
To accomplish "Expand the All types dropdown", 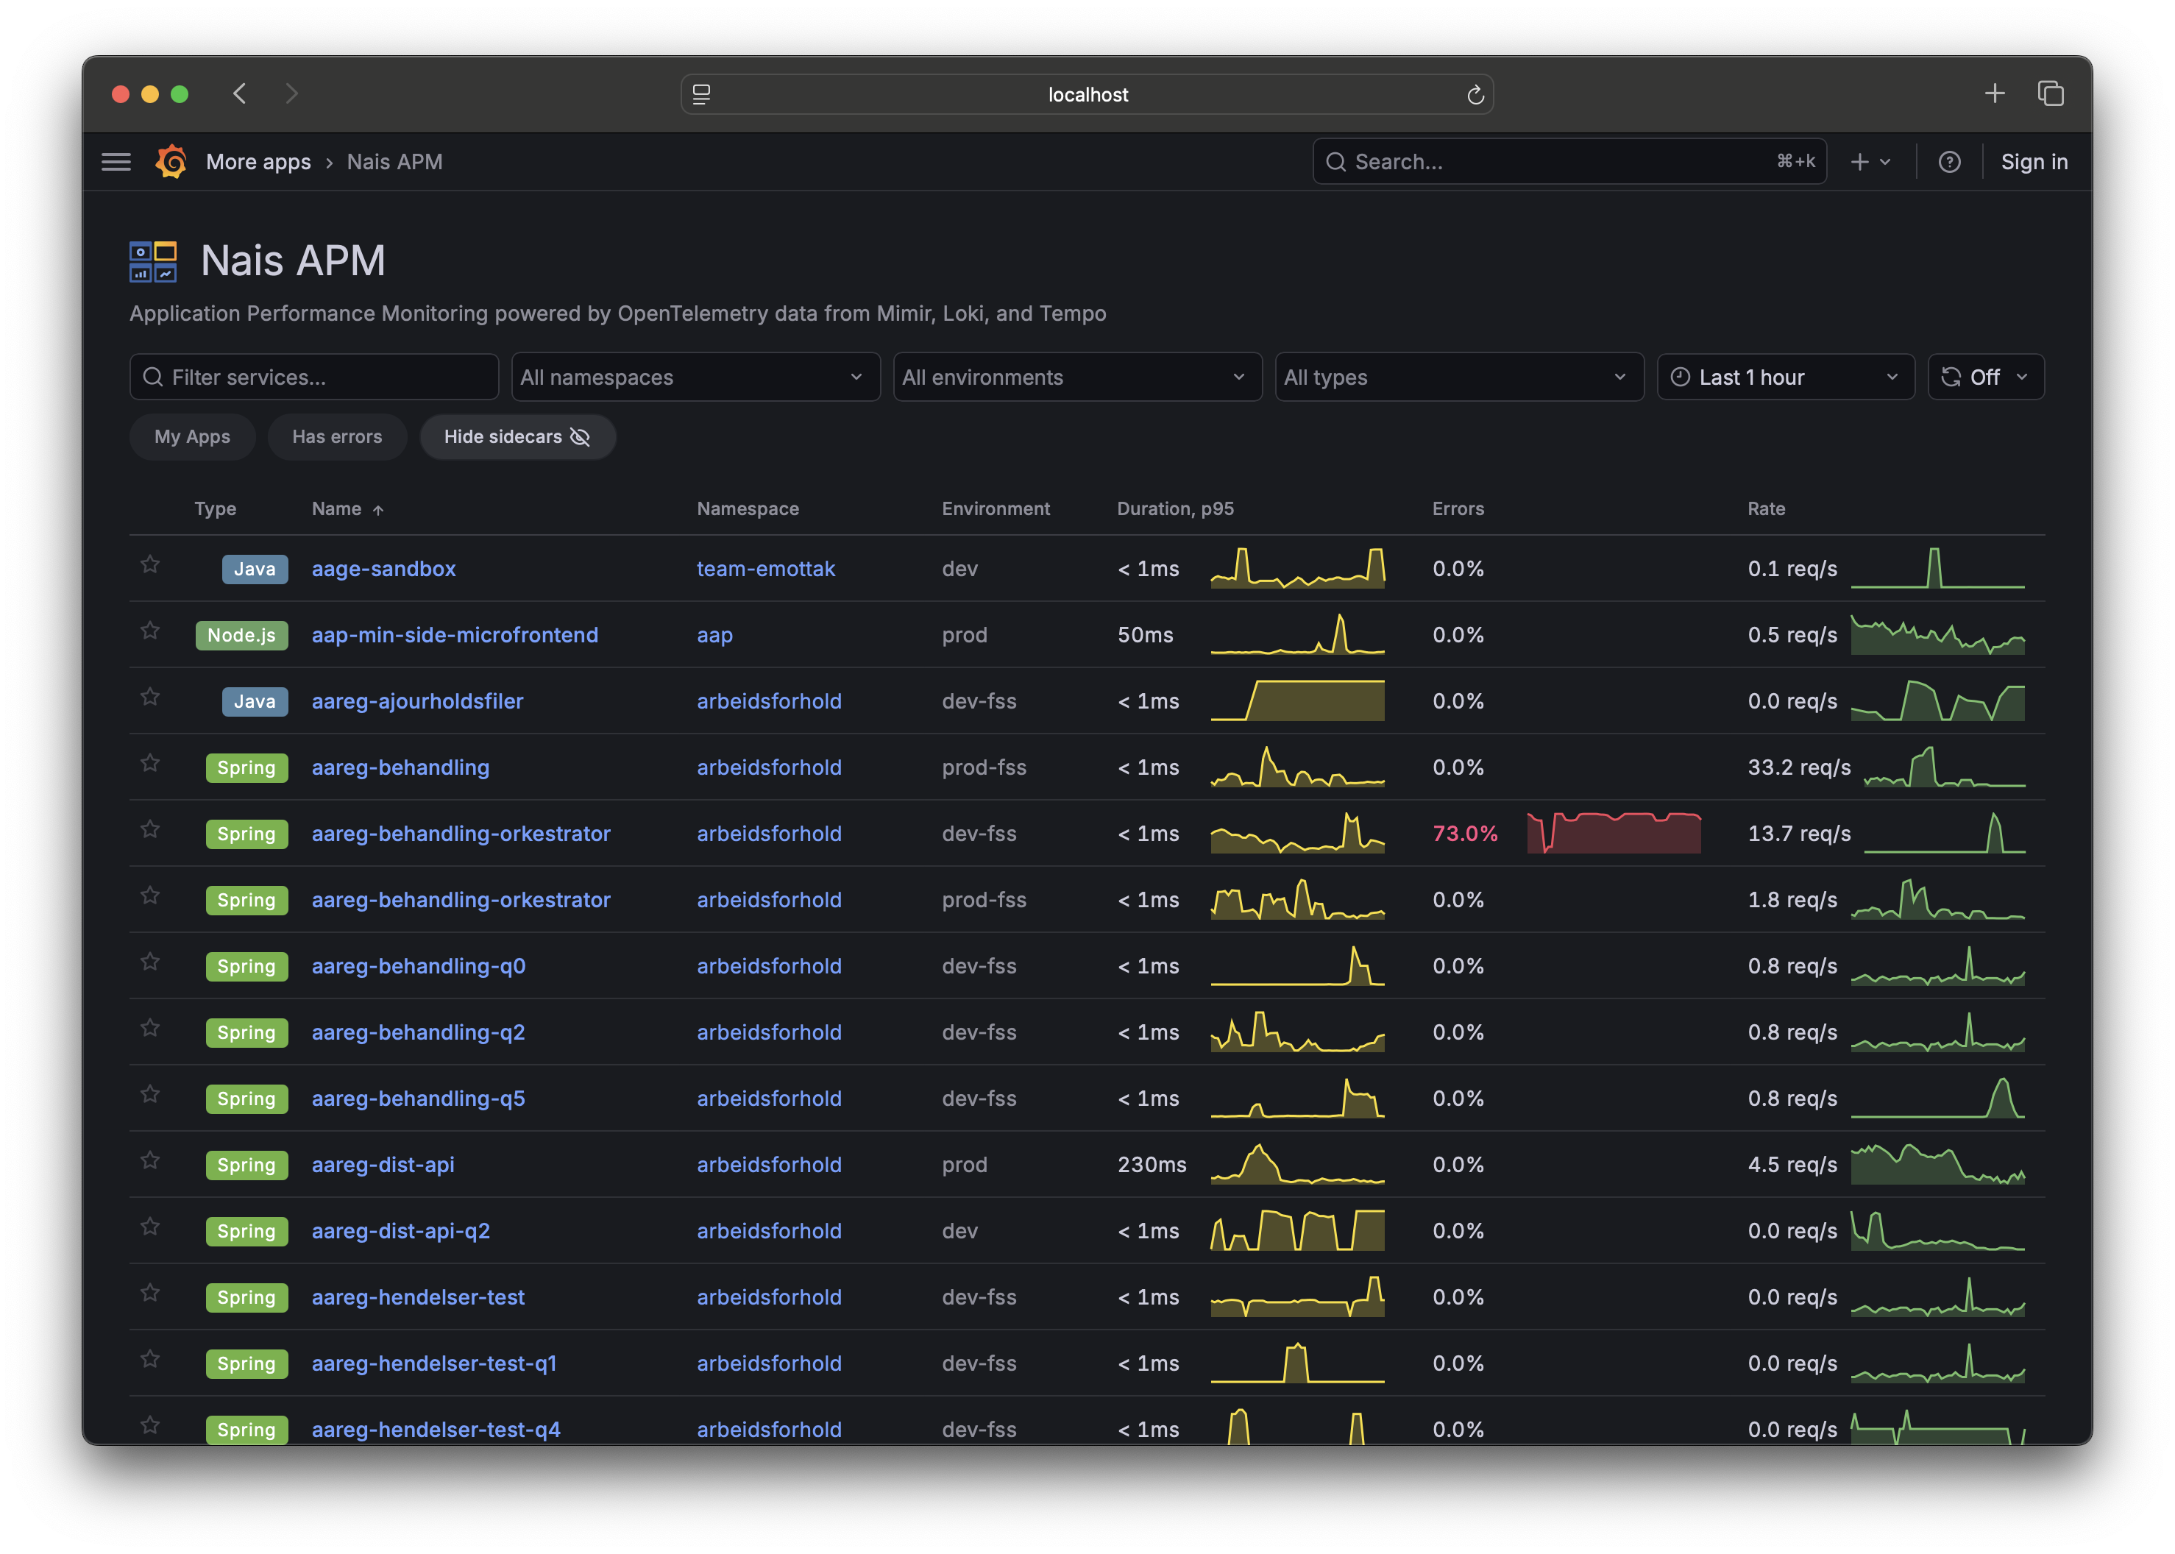I will coord(1458,377).
